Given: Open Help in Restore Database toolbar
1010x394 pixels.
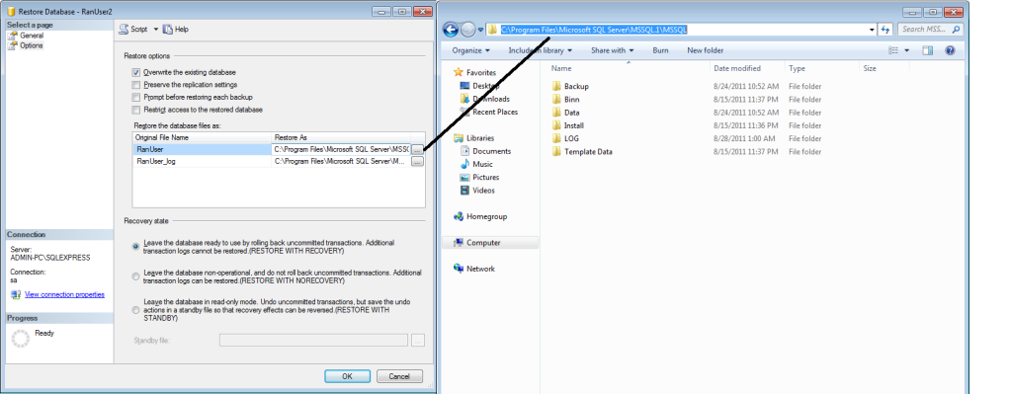Looking at the screenshot, I should coord(175,29).
